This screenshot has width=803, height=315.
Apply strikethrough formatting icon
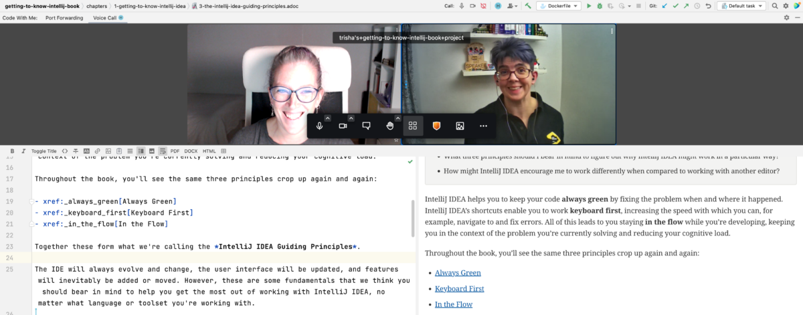pyautogui.click(x=76, y=151)
